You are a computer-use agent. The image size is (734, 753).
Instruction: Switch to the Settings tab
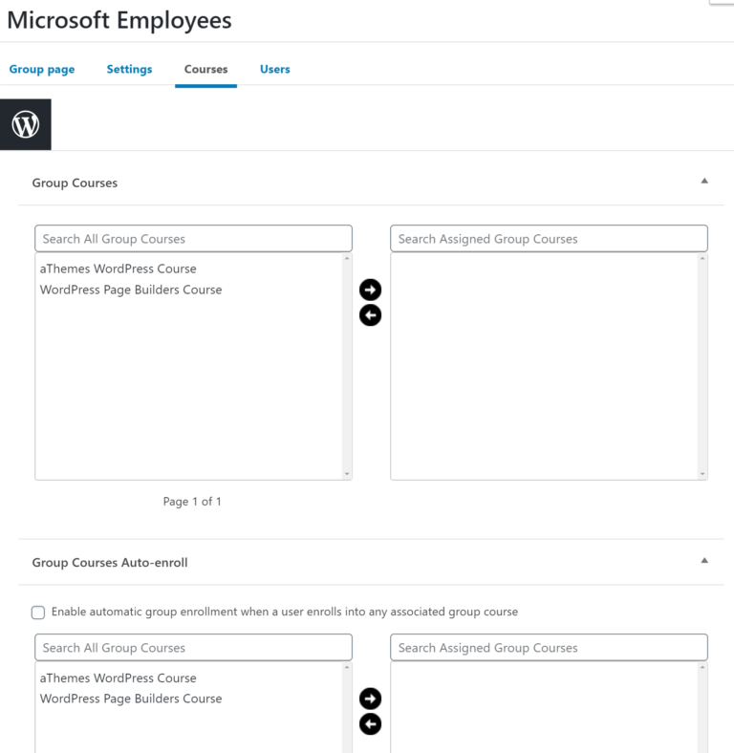click(x=129, y=69)
